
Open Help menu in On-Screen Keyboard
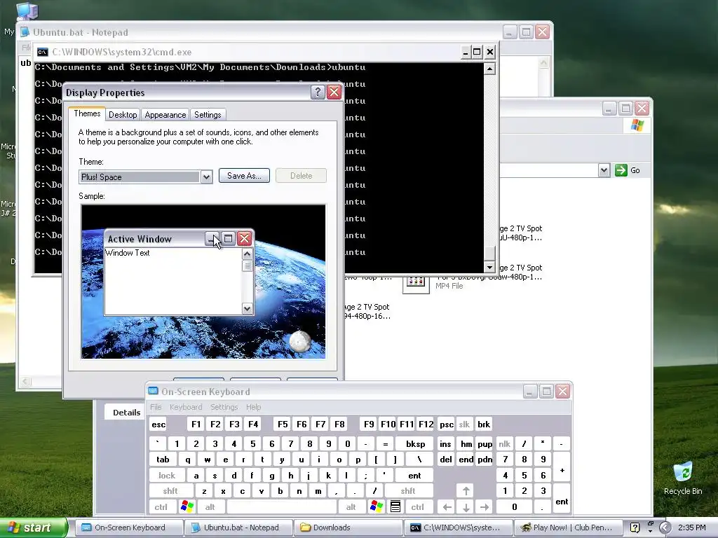253,407
